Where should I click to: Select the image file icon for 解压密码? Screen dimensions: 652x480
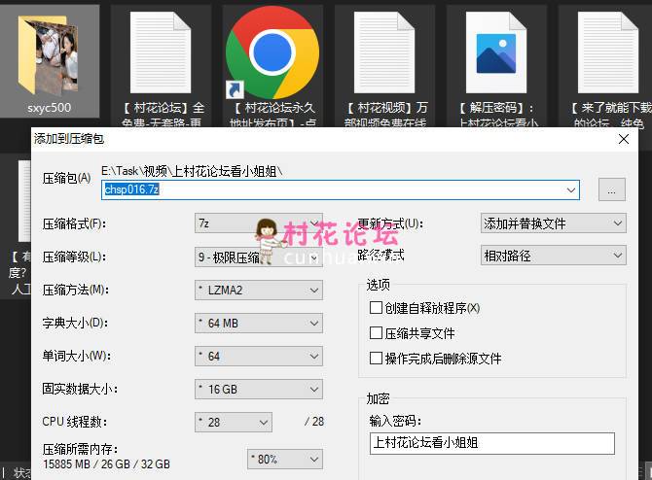495,51
